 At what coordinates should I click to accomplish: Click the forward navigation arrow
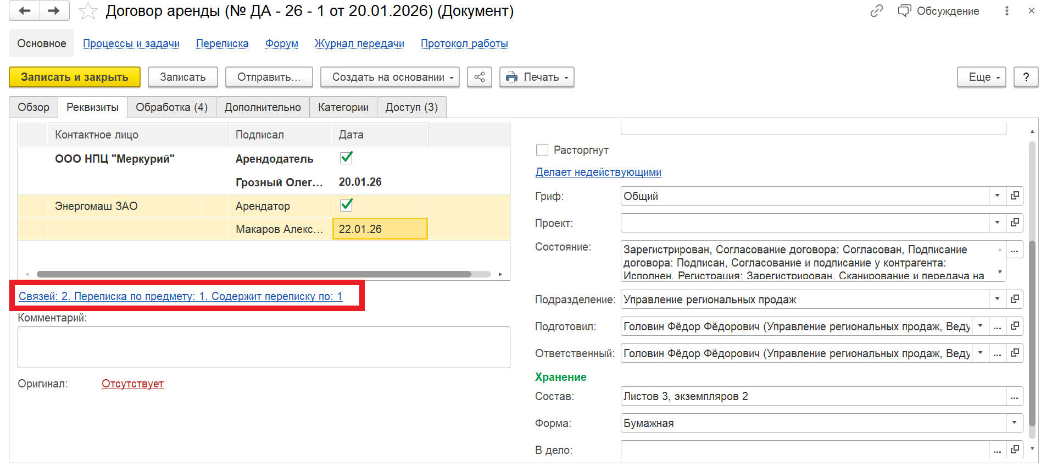point(54,11)
